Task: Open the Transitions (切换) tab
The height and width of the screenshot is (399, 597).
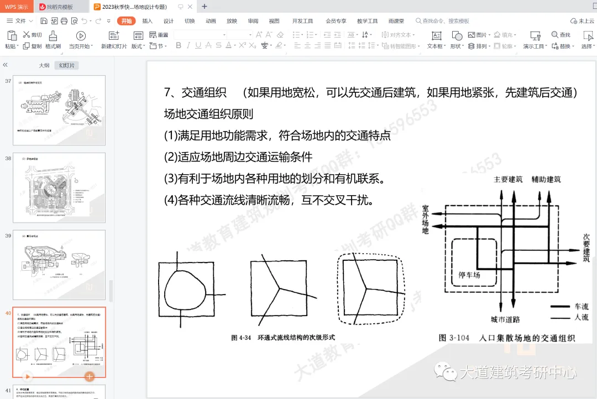Action: (190, 21)
